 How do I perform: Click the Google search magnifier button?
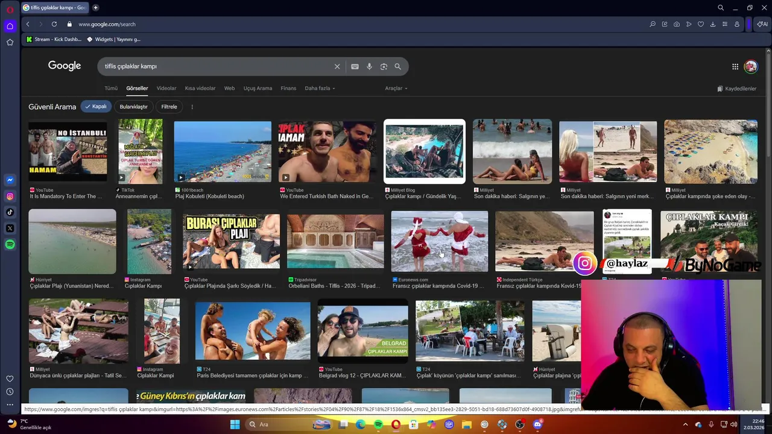coord(397,66)
